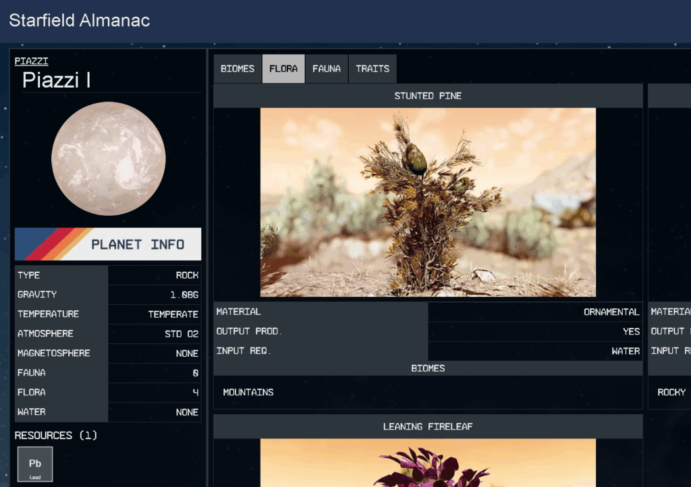Select the Flora tab
Image resolution: width=691 pixels, height=487 pixels.
pos(283,69)
